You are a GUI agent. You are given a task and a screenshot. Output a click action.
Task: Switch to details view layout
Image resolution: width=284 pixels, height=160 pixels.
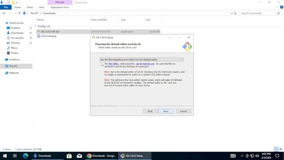click(x=276, y=149)
